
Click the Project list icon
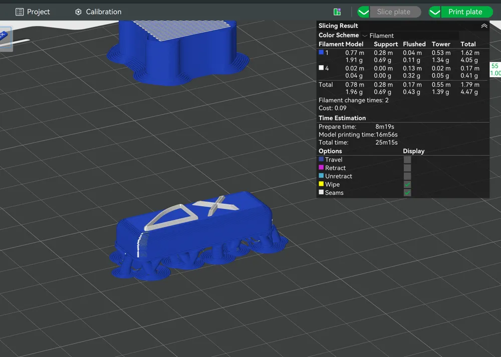point(20,12)
